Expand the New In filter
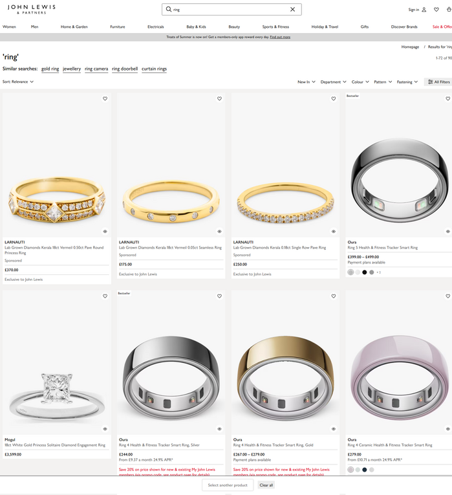This screenshot has height=495, width=452. tap(307, 82)
